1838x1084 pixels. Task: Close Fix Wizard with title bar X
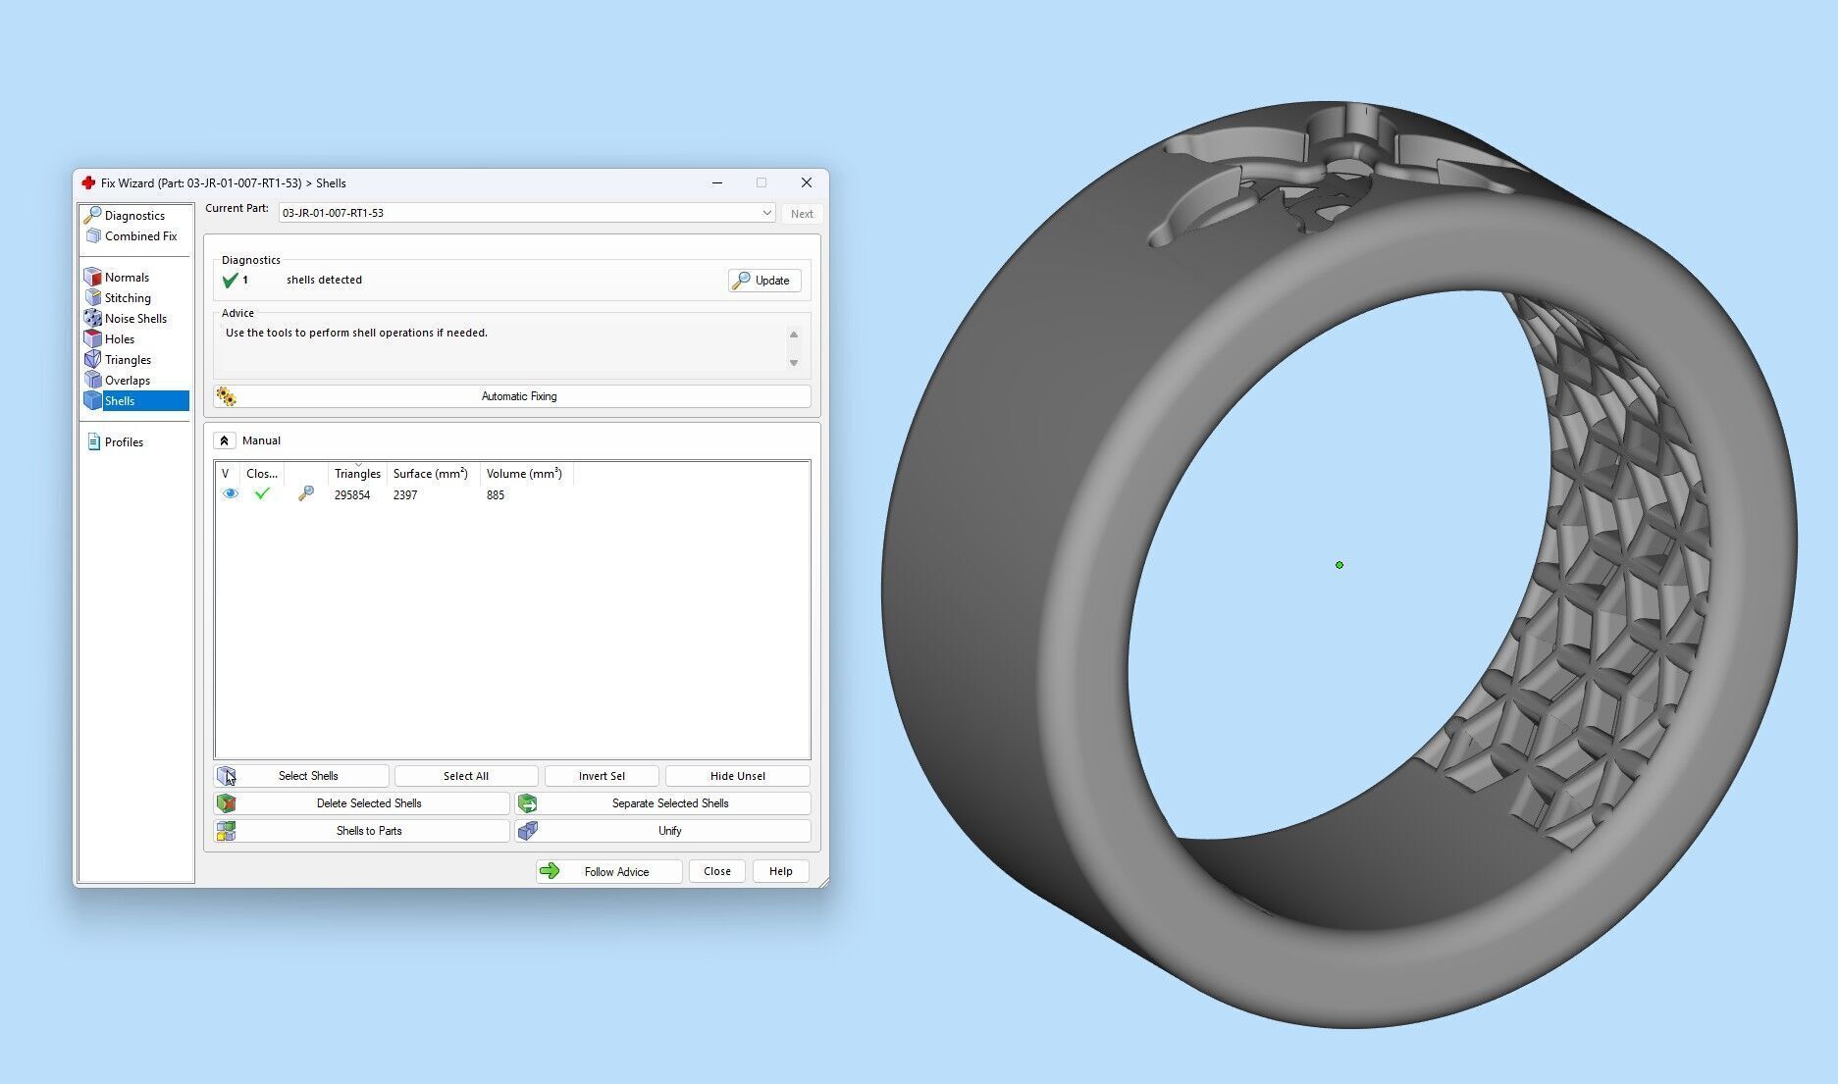807,183
